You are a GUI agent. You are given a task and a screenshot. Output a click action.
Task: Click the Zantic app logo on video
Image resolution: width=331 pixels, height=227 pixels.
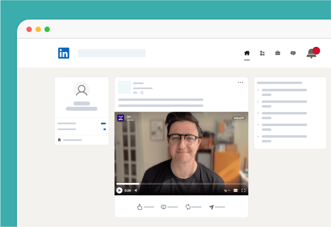120,118
